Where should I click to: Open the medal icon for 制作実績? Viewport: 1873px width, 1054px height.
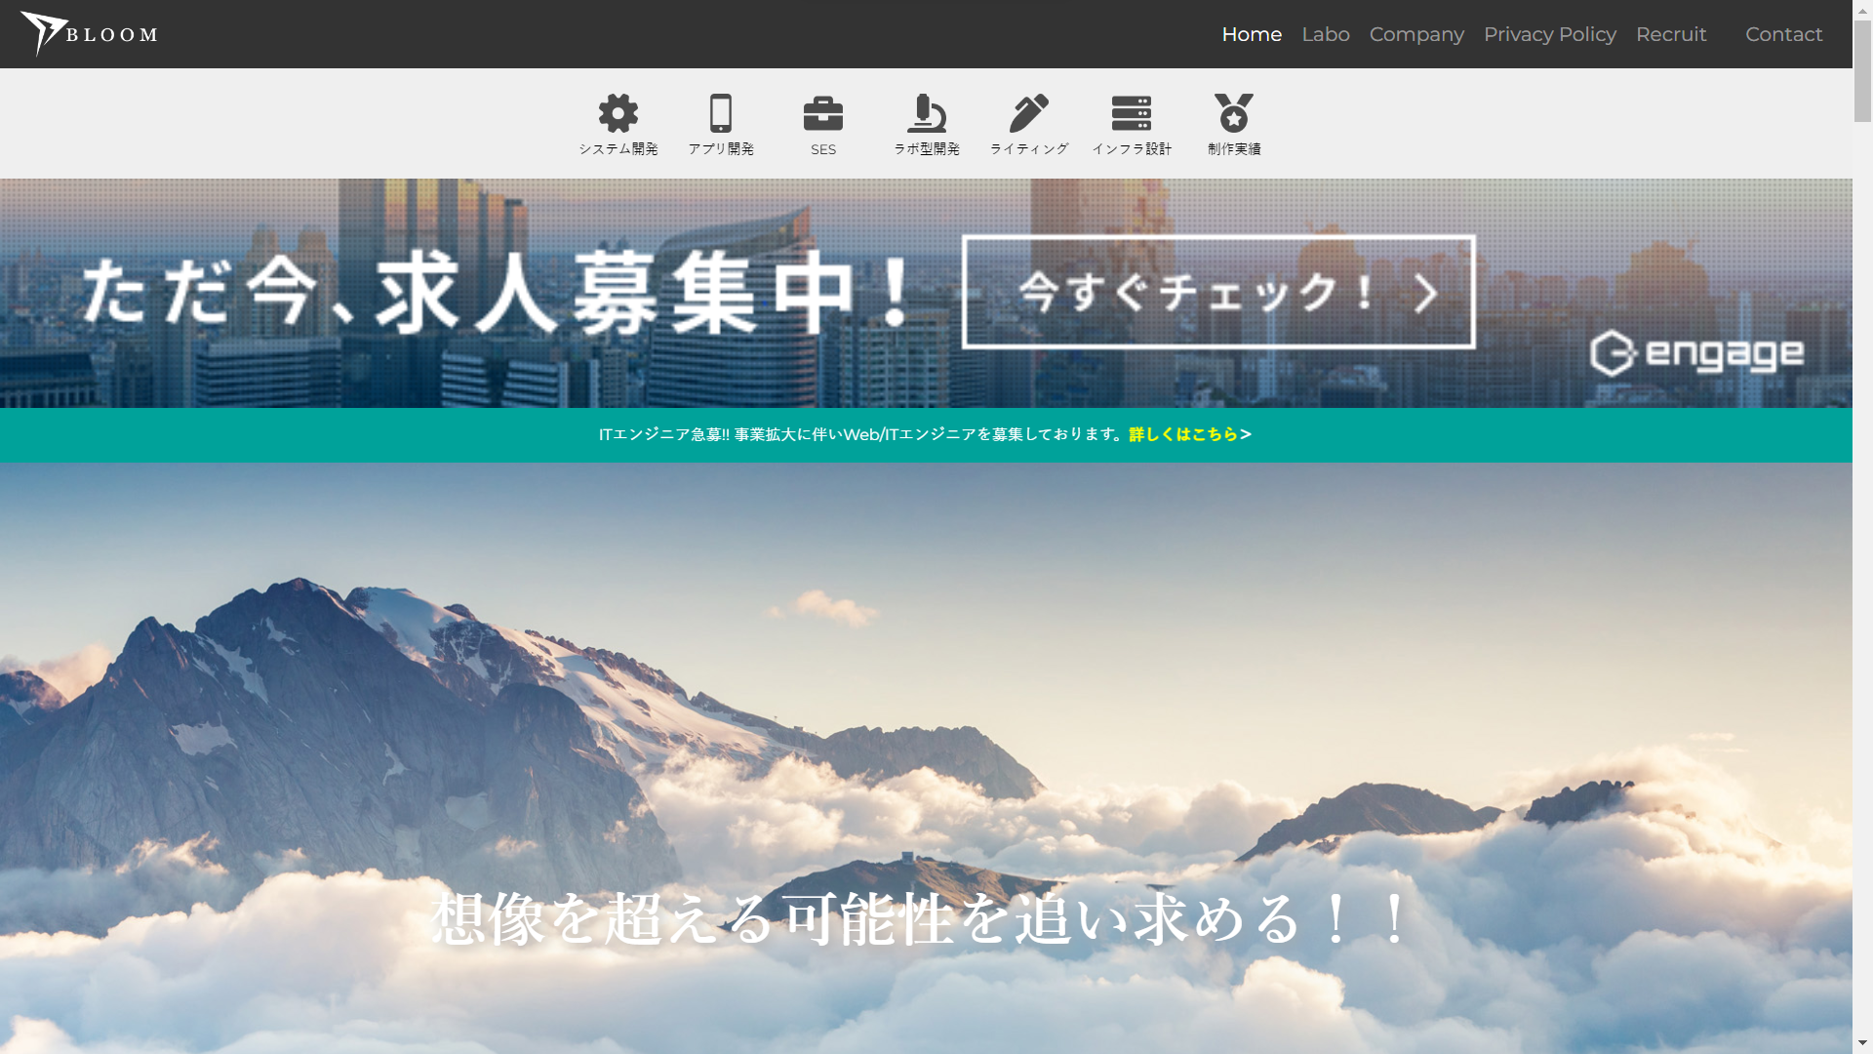(x=1233, y=114)
